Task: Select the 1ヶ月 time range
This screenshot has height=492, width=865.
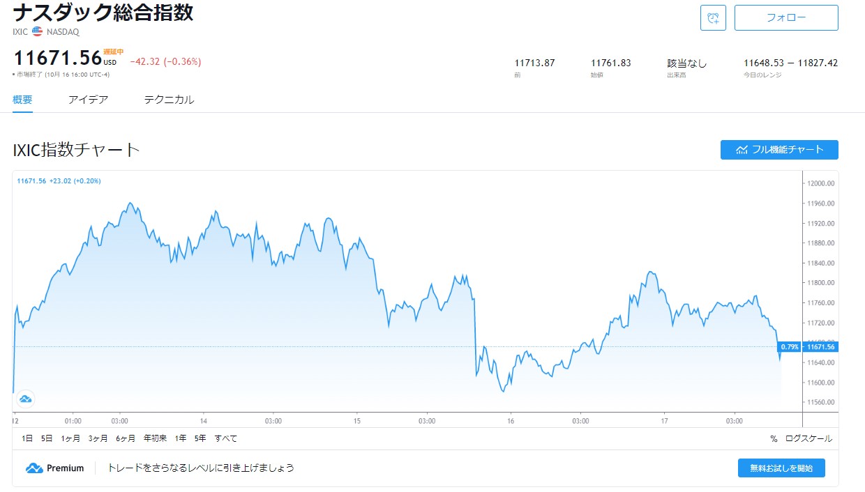Action: [70, 438]
